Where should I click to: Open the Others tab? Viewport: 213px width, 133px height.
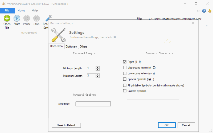pyautogui.click(x=83, y=46)
